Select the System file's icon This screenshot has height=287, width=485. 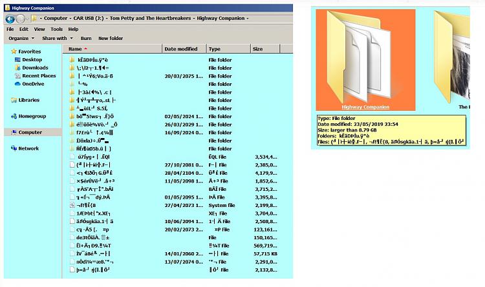coord(72,205)
